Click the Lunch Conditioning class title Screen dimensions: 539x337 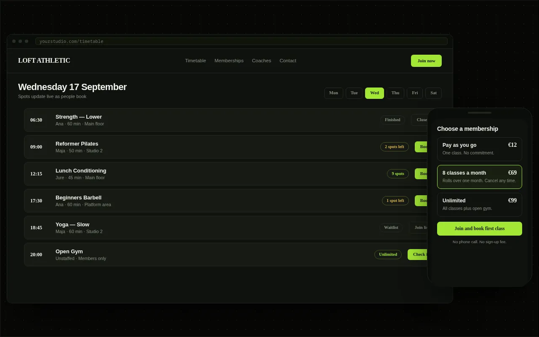(81, 171)
